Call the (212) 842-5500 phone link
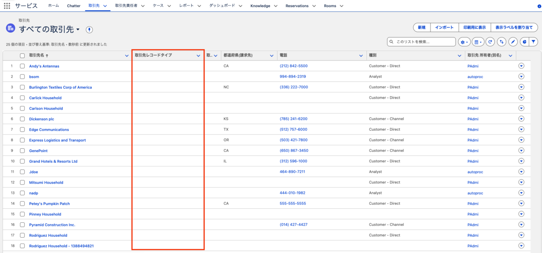Viewport: 542px width, 253px height. pos(294,66)
